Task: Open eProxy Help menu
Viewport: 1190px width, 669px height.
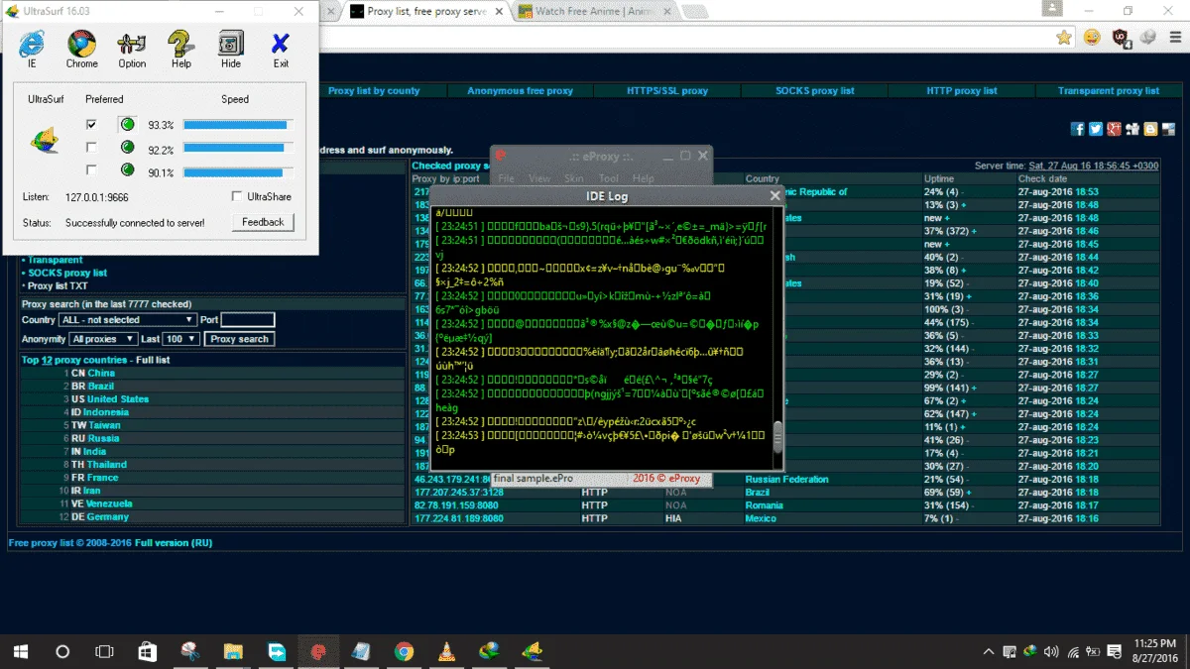Action: click(643, 178)
